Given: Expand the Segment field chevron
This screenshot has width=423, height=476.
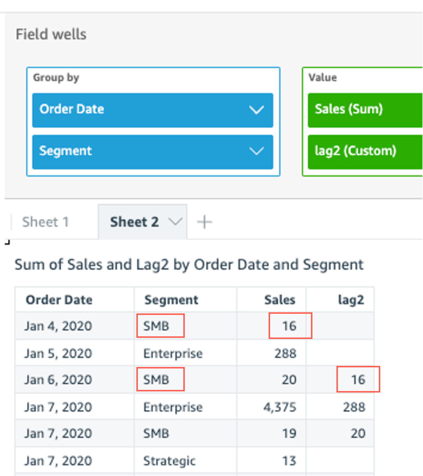Looking at the screenshot, I should coord(256,151).
